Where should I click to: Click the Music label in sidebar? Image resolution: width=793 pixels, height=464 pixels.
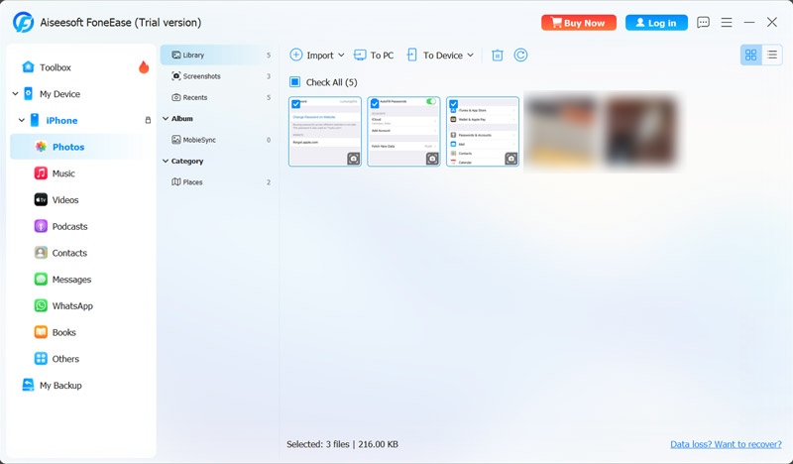63,174
